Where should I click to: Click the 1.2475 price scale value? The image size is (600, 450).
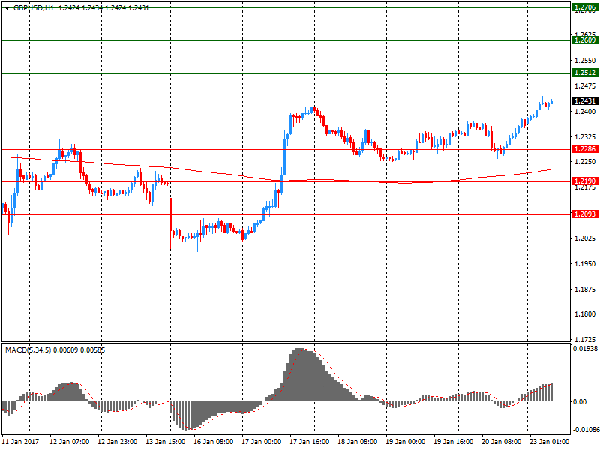pos(585,86)
